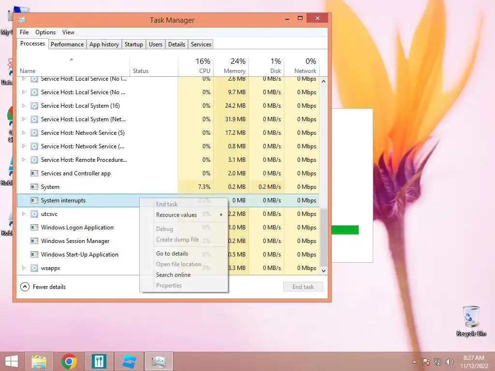This screenshot has width=495, height=371.
Task: Click the scroll down arrow of process list
Action: pos(323,271)
